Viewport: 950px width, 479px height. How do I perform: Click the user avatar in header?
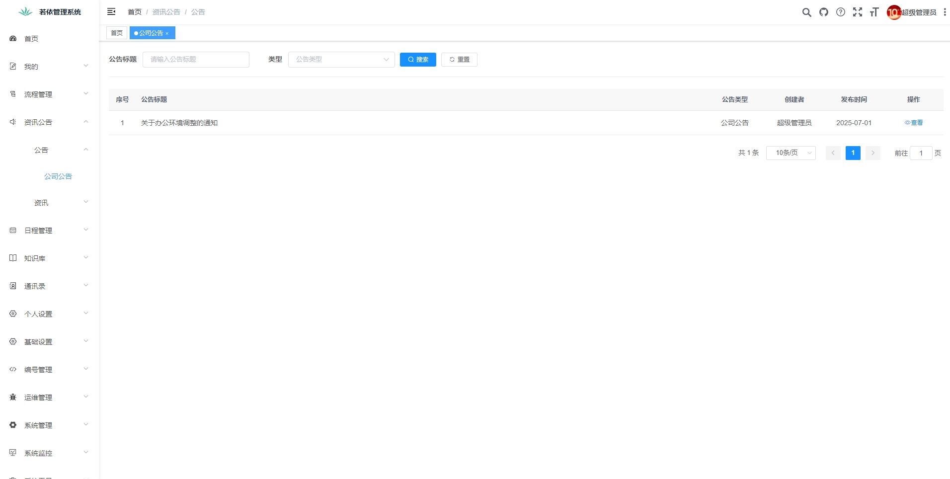point(894,12)
